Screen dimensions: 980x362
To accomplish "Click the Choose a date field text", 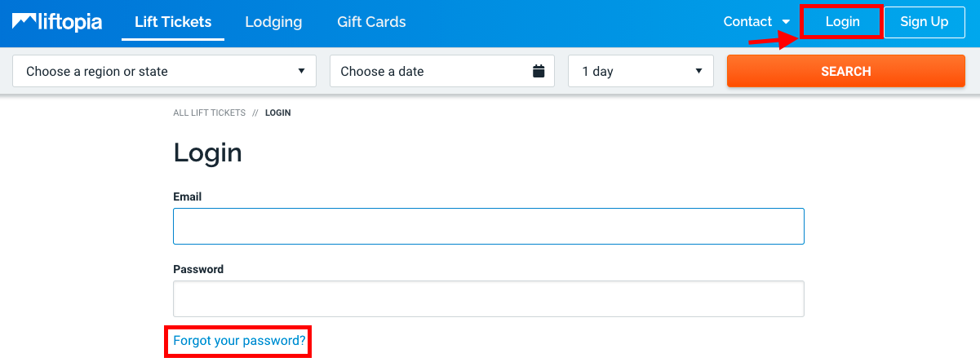I will (382, 71).
